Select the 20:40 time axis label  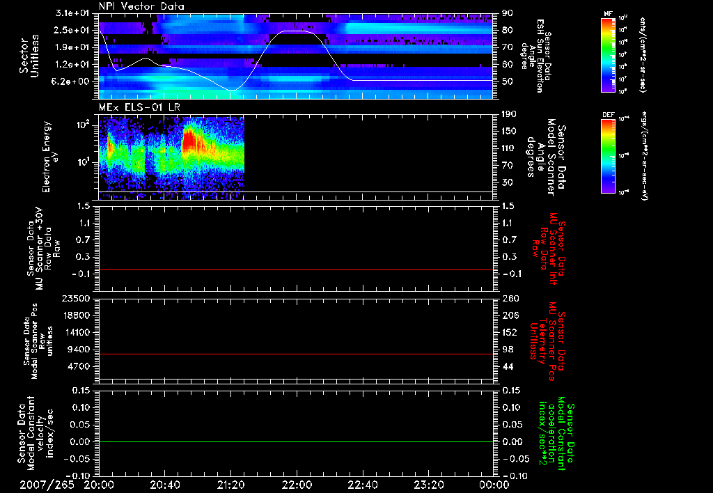click(x=164, y=485)
